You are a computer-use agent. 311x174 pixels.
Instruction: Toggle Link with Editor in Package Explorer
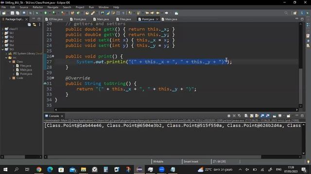[35, 25]
